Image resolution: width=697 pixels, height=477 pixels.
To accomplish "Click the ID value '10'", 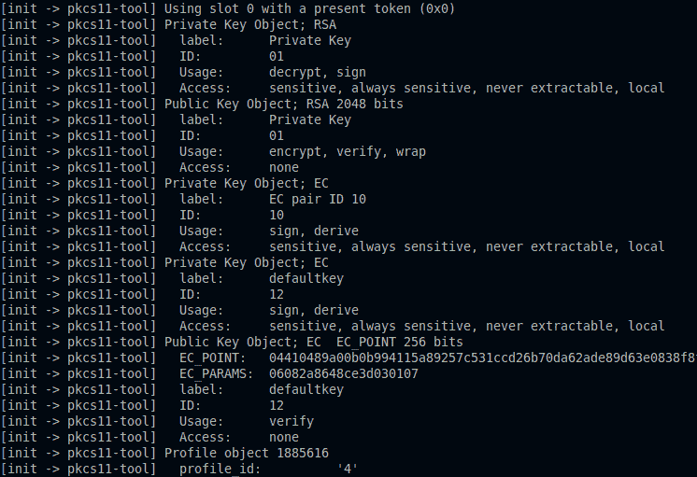I will pos(277,215).
